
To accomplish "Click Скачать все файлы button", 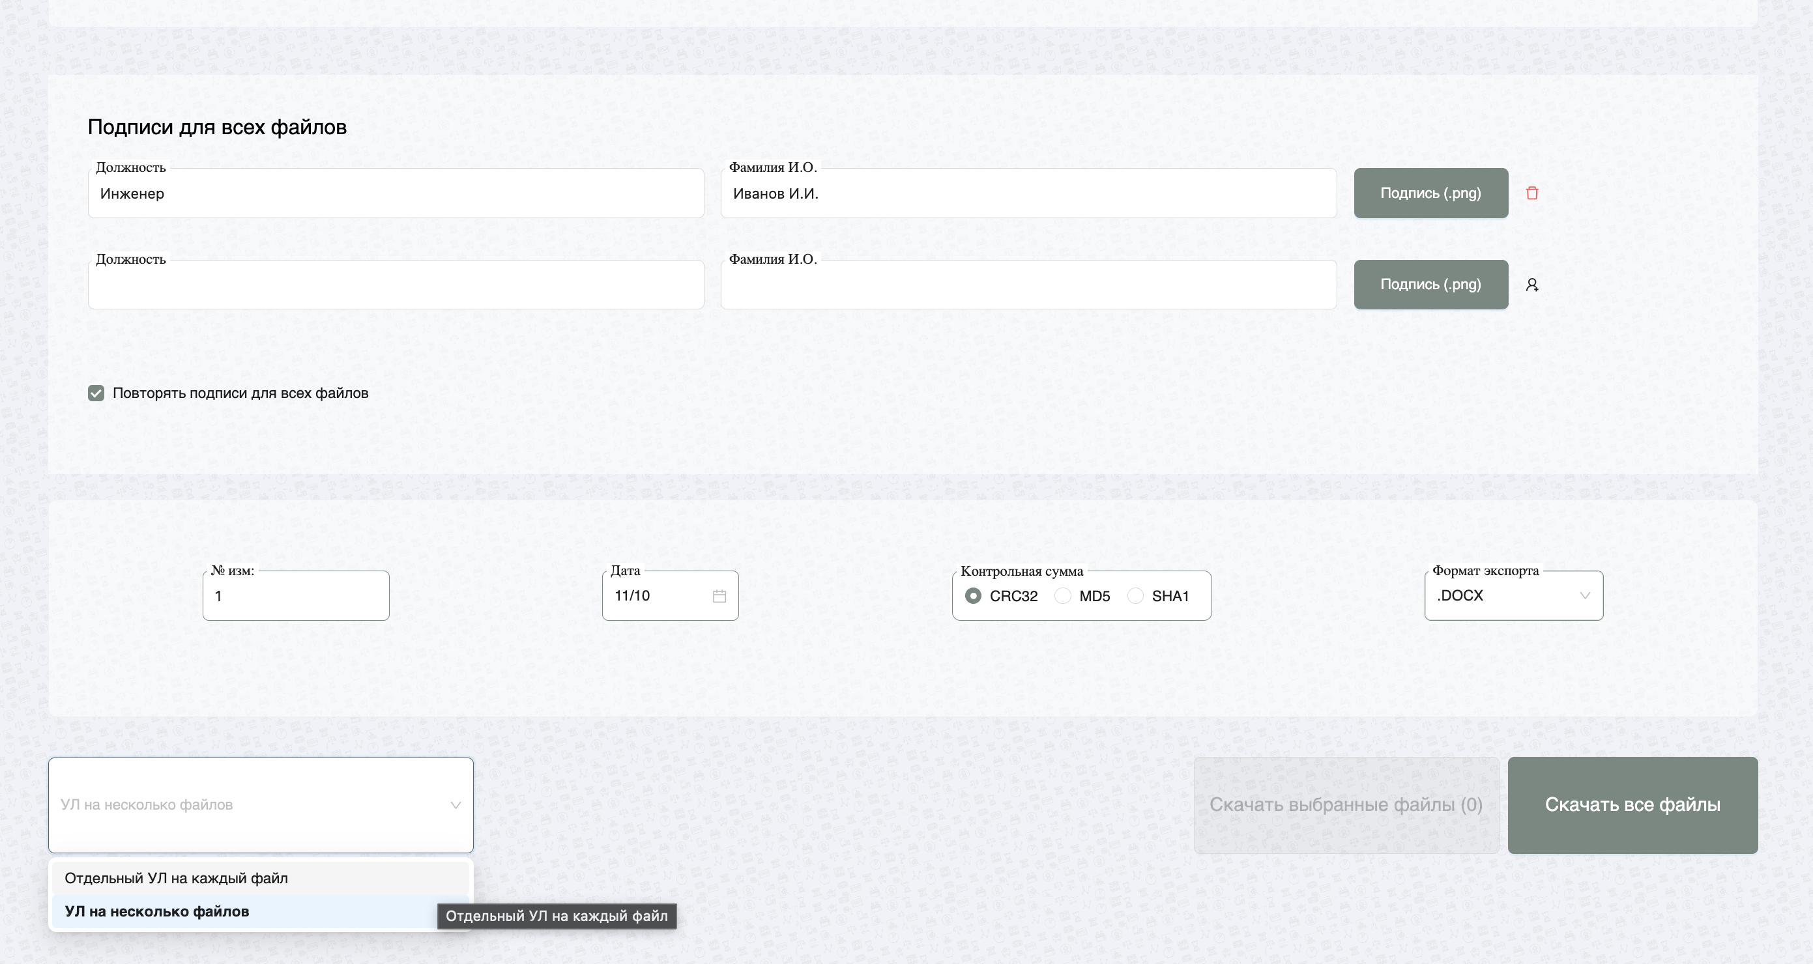I will point(1632,805).
